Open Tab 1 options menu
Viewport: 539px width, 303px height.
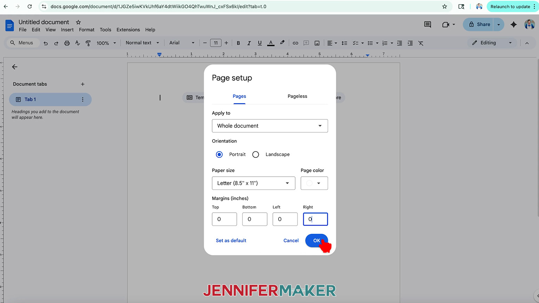click(x=82, y=99)
